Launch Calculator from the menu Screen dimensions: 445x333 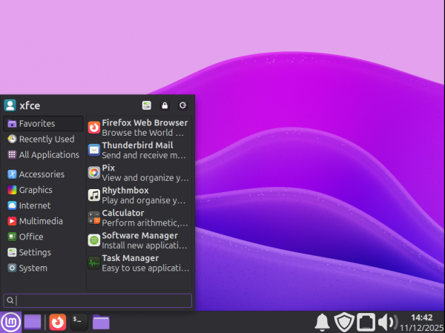point(139,218)
